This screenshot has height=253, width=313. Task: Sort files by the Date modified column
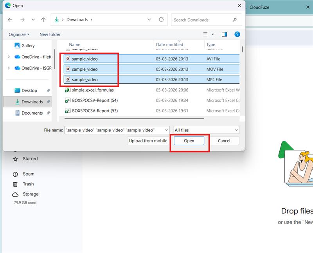(169, 44)
